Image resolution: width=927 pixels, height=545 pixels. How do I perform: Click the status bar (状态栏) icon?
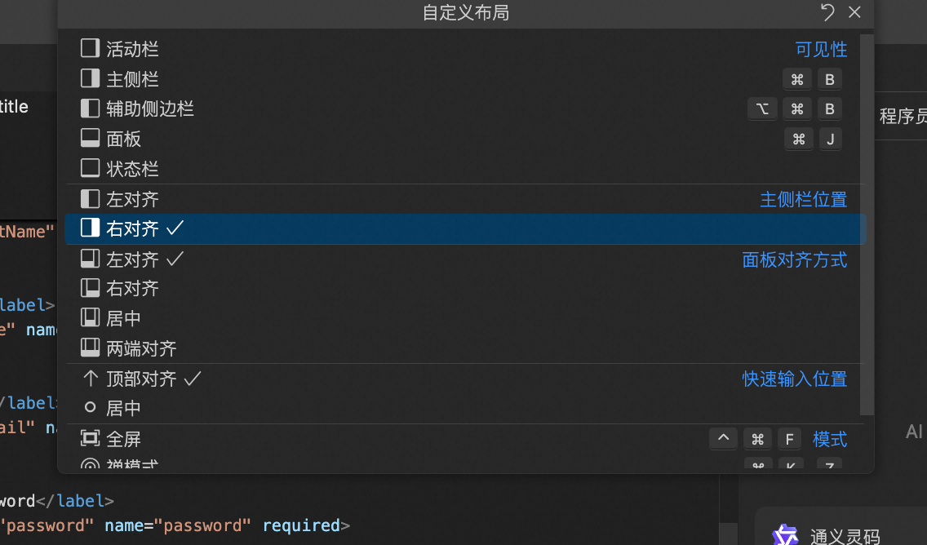pos(90,169)
